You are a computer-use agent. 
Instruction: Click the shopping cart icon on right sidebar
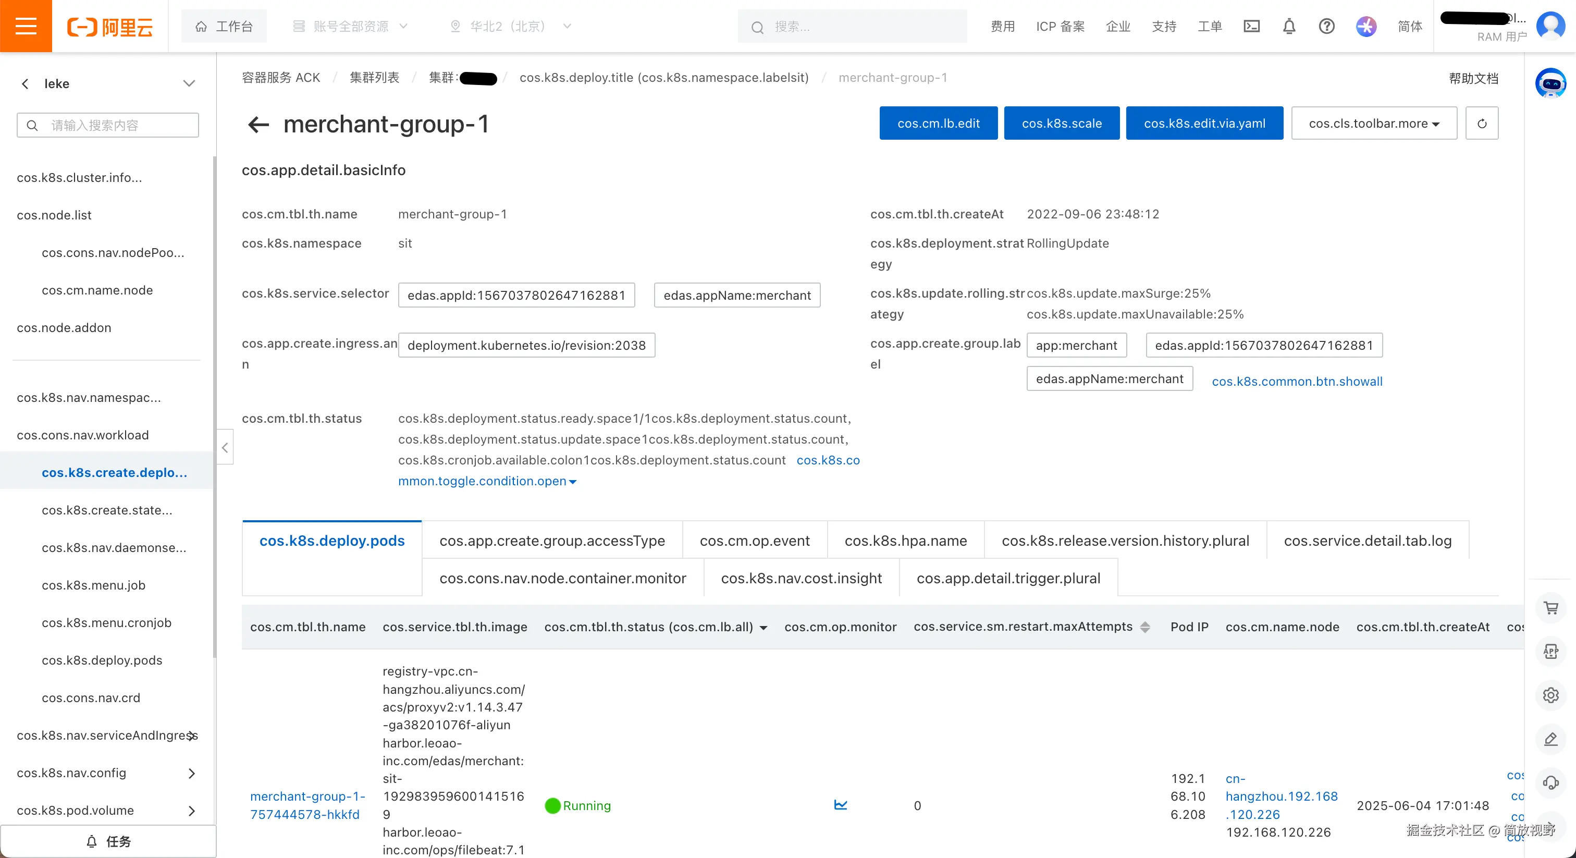1550,608
